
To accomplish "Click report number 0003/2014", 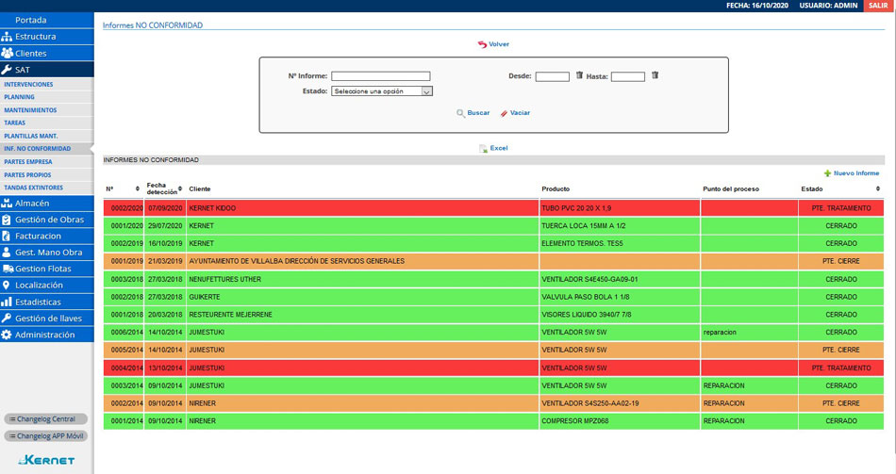I will (127, 386).
